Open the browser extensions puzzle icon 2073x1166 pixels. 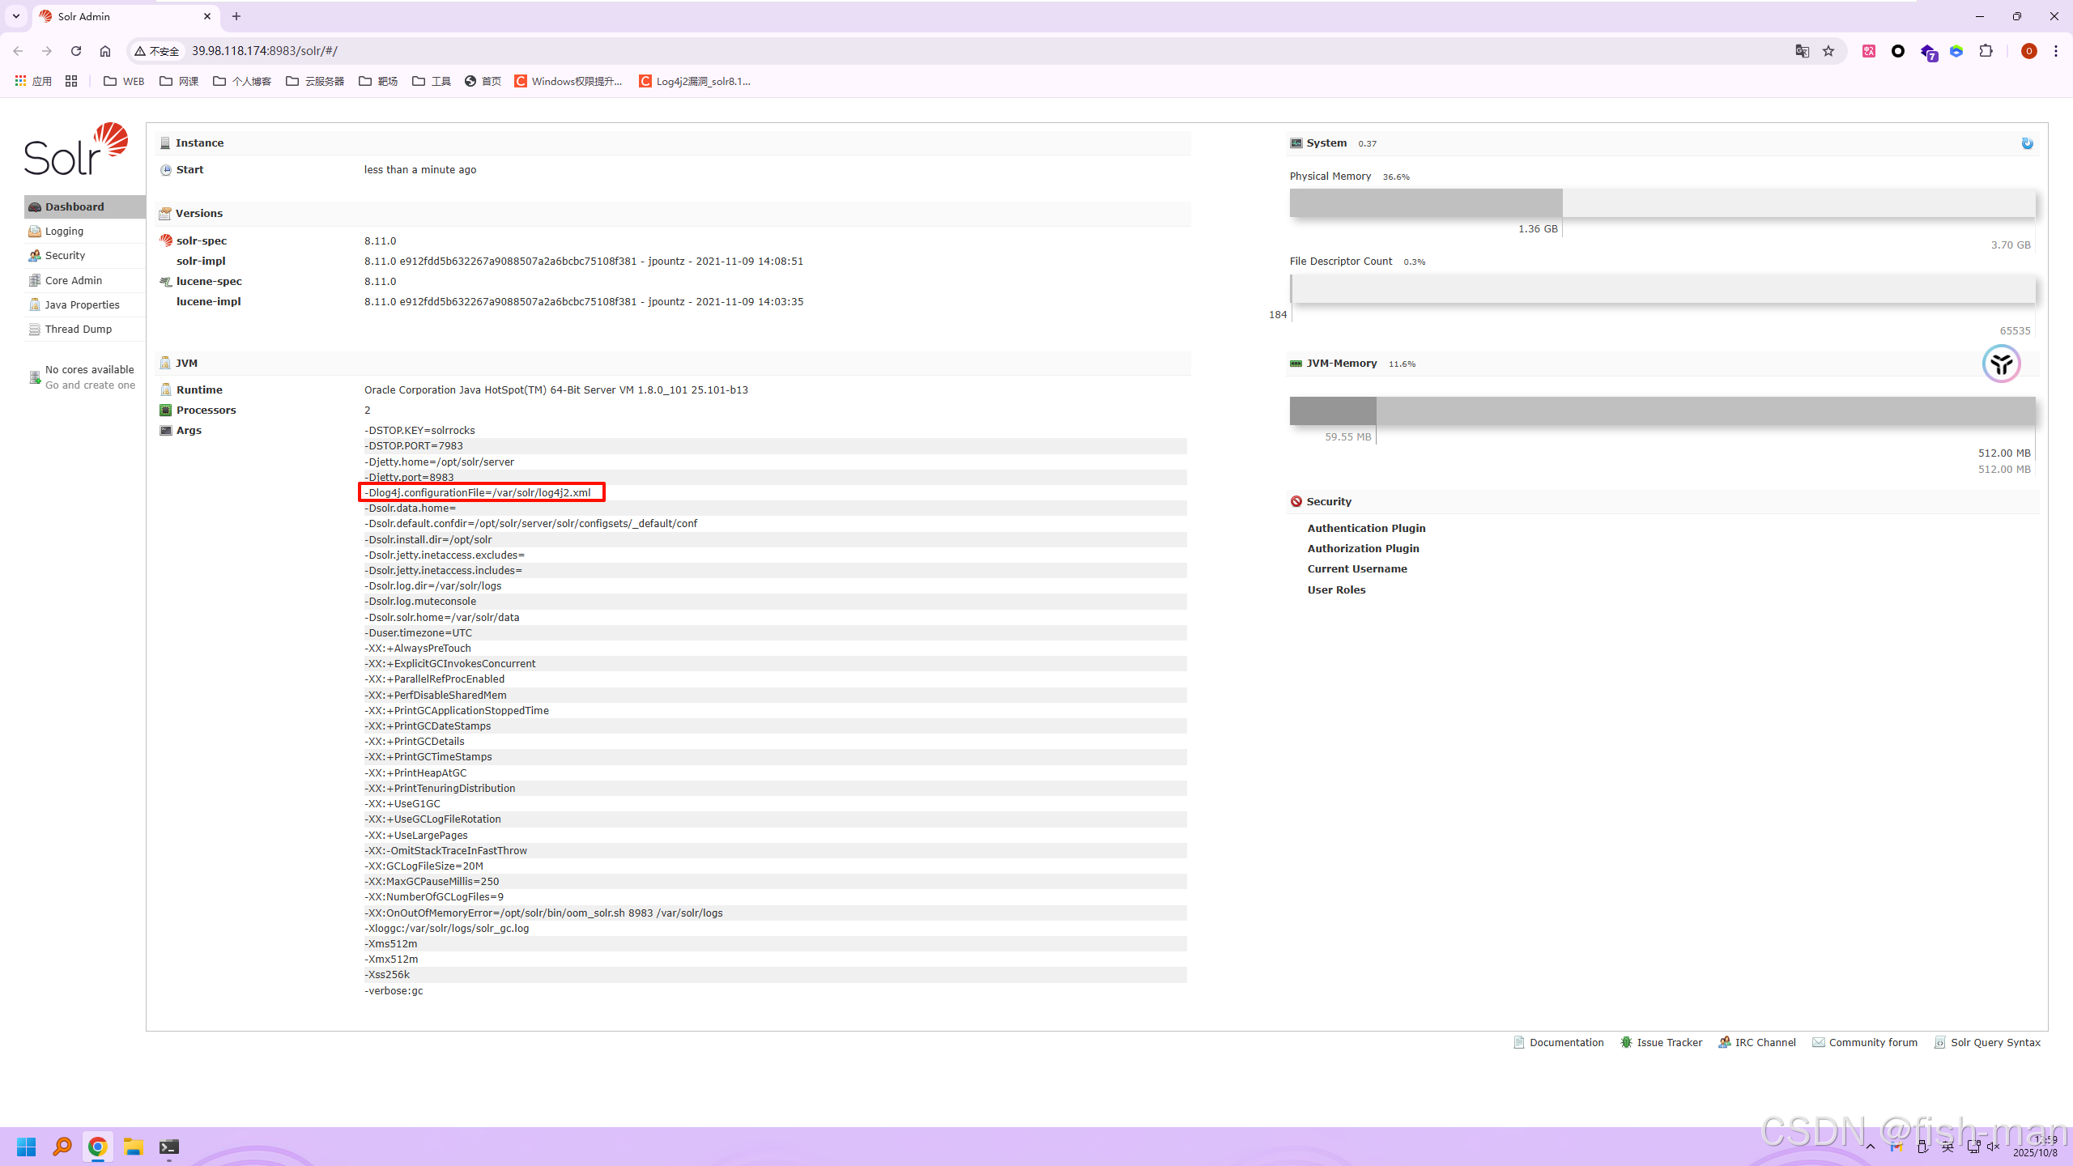[1986, 51]
